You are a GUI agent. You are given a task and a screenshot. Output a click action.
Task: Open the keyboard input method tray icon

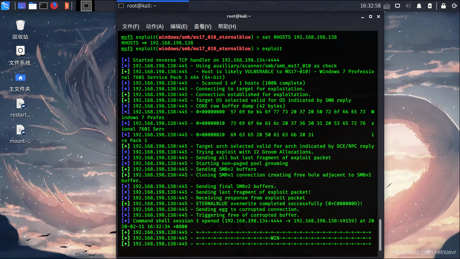pyautogui.click(x=387, y=6)
